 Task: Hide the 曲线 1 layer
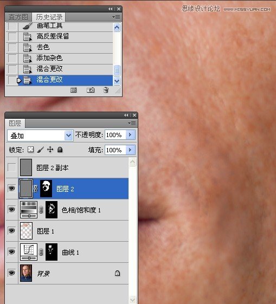[x=11, y=251]
